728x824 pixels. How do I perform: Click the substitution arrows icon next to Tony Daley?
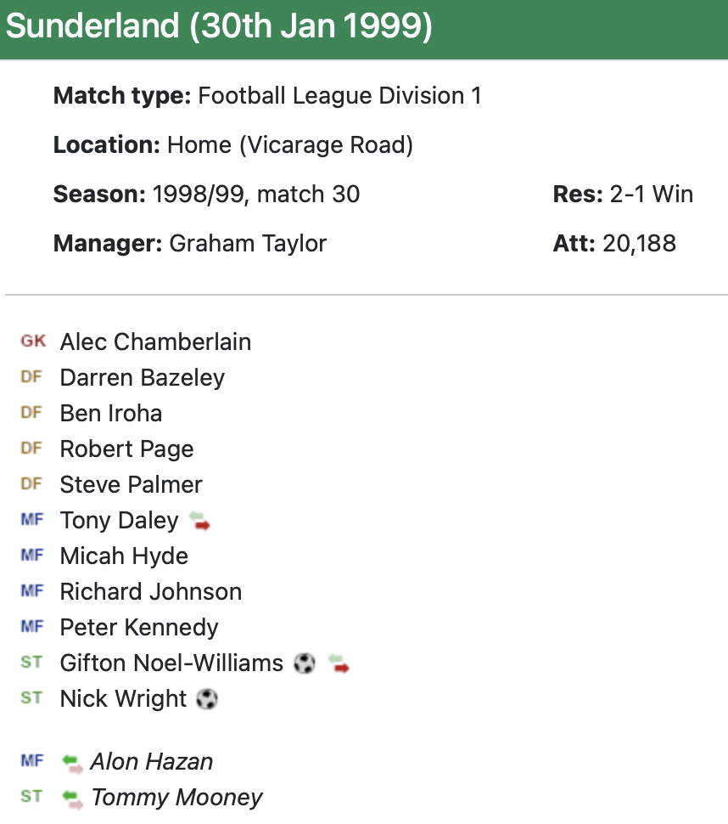tap(199, 521)
